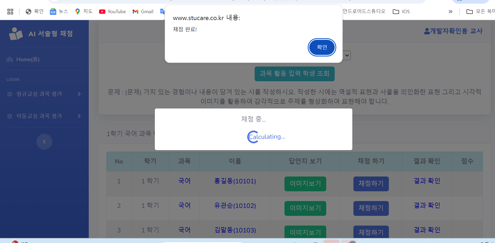Click 이미지보기 for 김말동(10103)
Screen dimensions: 495x243
[305, 232]
